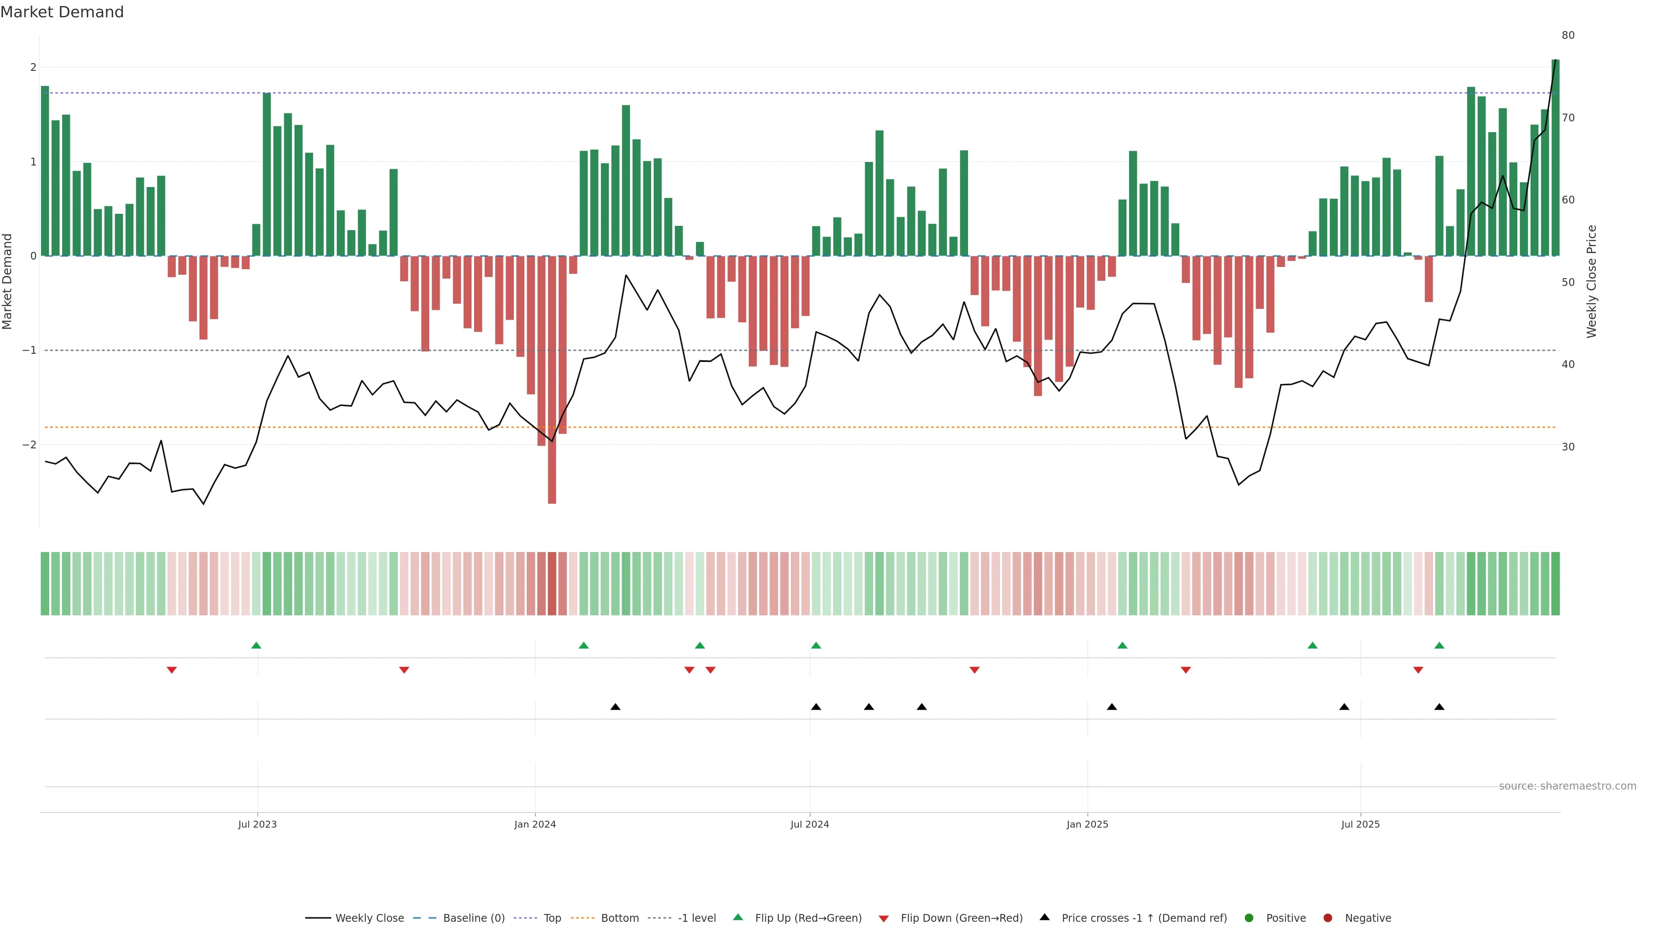Click the black Price crosses -1 legend triangle
1658x933 pixels.
1044,917
